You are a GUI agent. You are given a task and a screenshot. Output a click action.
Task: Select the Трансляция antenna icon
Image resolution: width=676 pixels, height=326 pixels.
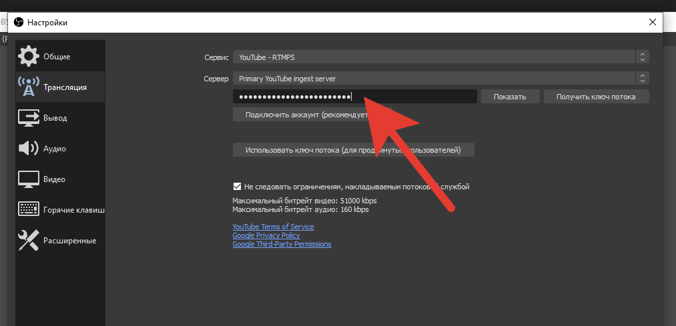click(x=29, y=87)
